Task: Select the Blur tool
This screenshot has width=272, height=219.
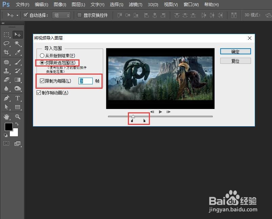Action: click(6, 88)
